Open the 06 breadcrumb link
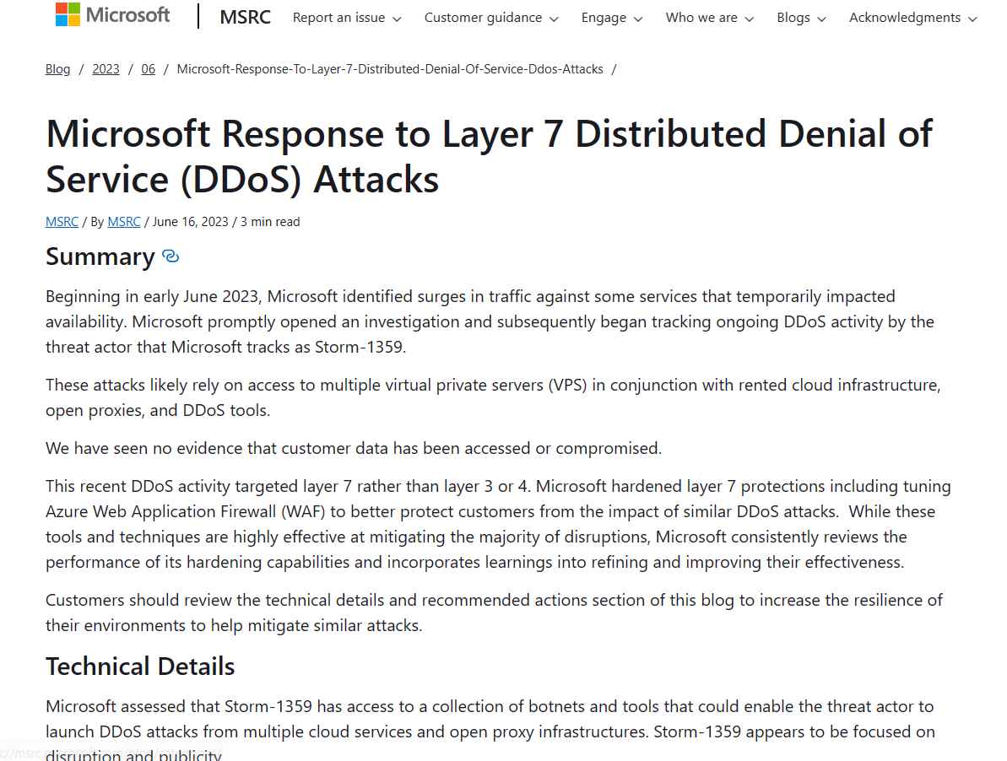The width and height of the screenshot is (1007, 761). pyautogui.click(x=148, y=69)
